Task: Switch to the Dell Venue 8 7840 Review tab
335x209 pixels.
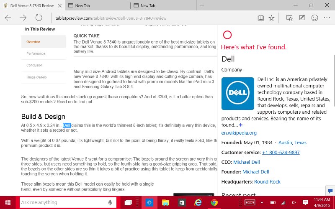Action: coord(32,5)
